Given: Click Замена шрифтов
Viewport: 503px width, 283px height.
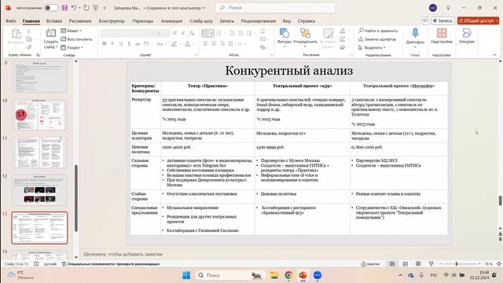Looking at the screenshot, I should click(376, 39).
